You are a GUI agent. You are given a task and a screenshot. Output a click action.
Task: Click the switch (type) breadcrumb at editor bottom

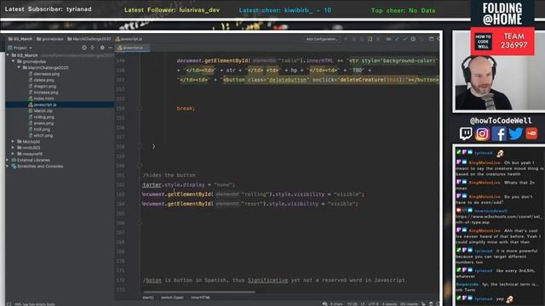coord(172,297)
